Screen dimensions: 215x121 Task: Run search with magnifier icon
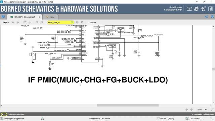72,22
